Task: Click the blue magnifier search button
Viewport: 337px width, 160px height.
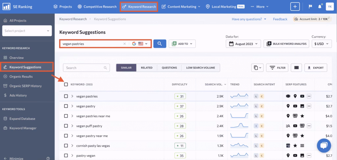Action: tap(160, 43)
